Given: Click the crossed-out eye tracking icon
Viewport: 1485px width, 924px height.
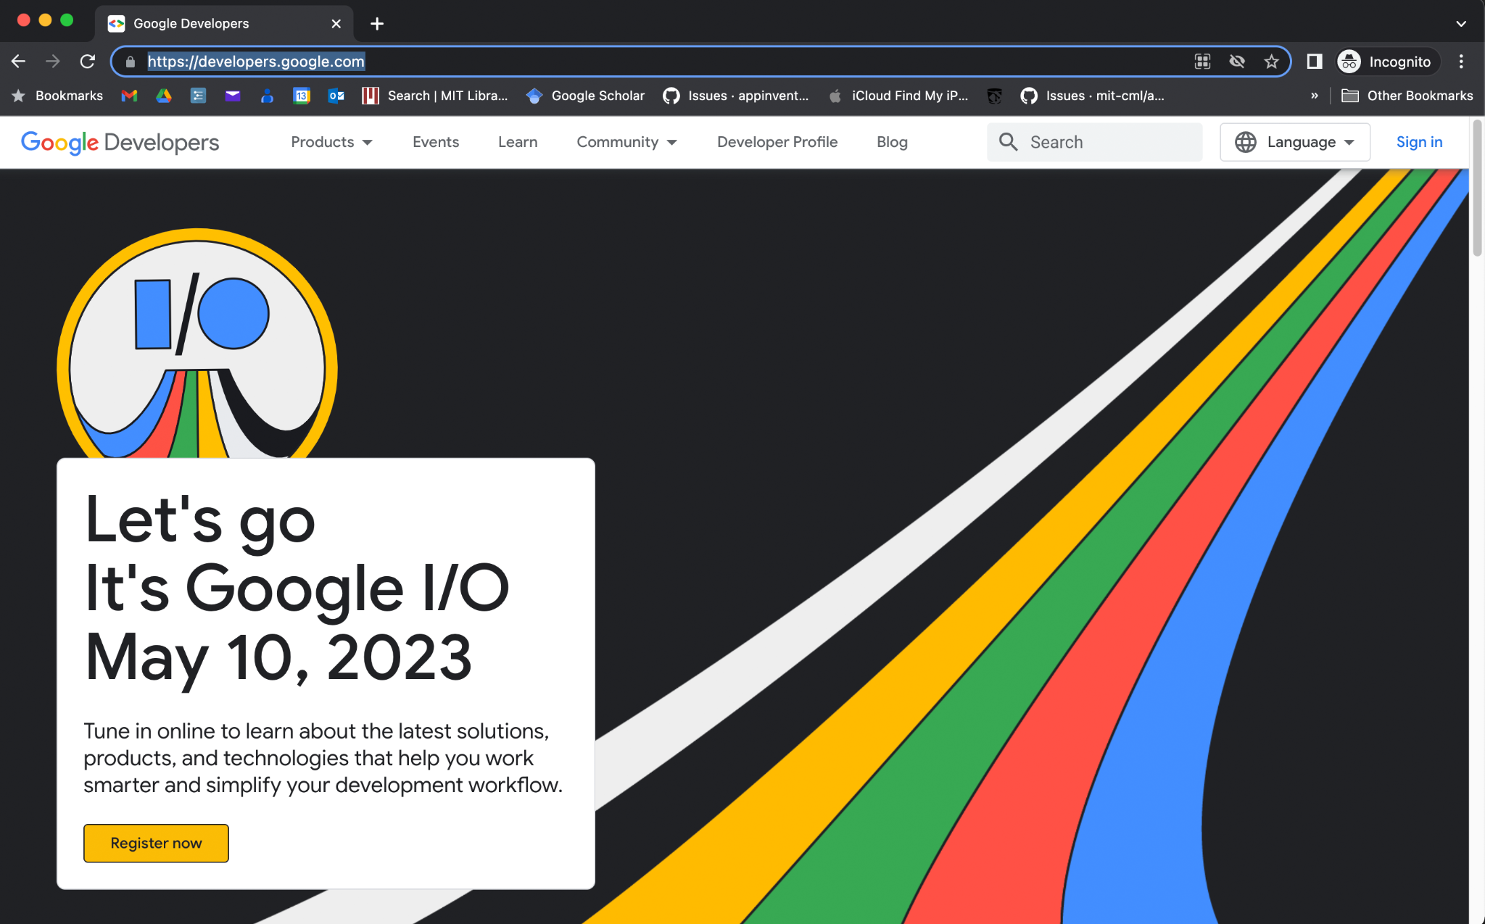Looking at the screenshot, I should click(1237, 62).
